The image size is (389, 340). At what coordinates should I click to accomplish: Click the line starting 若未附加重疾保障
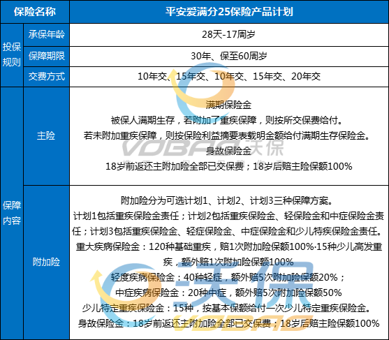226,135
